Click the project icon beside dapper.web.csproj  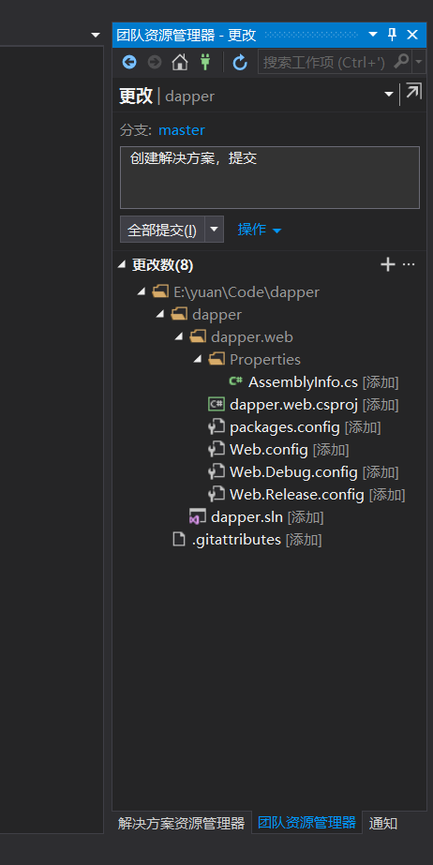(216, 404)
